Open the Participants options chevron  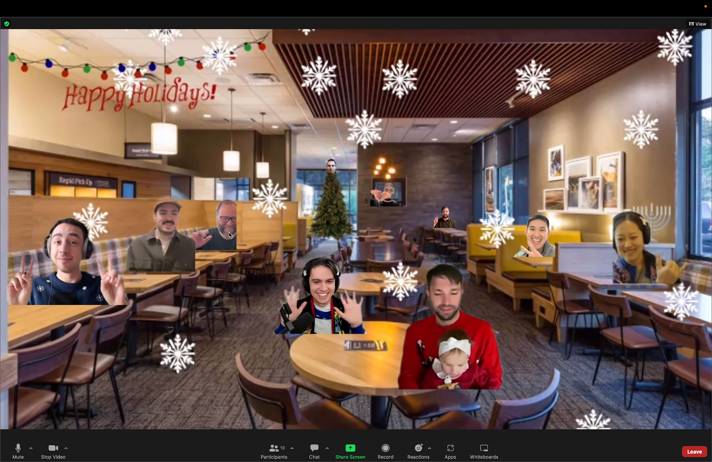click(x=292, y=448)
